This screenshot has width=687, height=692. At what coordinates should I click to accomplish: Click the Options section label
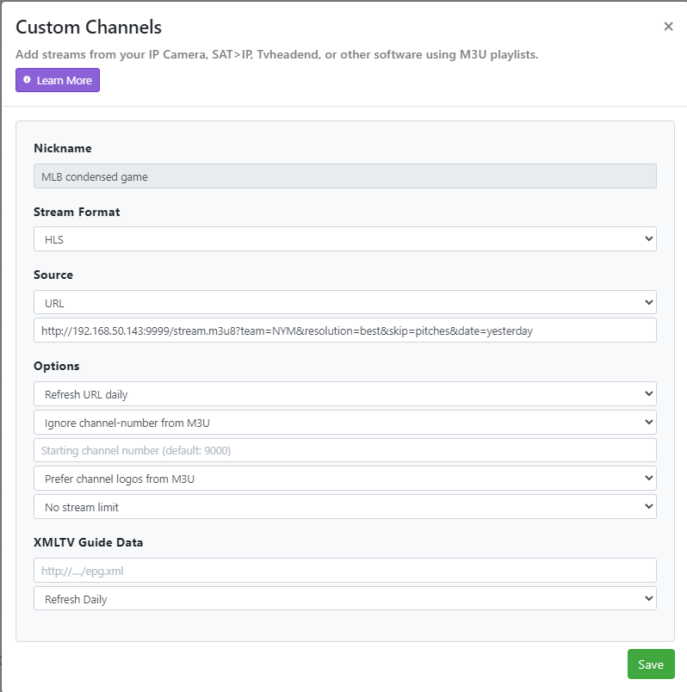coord(56,366)
